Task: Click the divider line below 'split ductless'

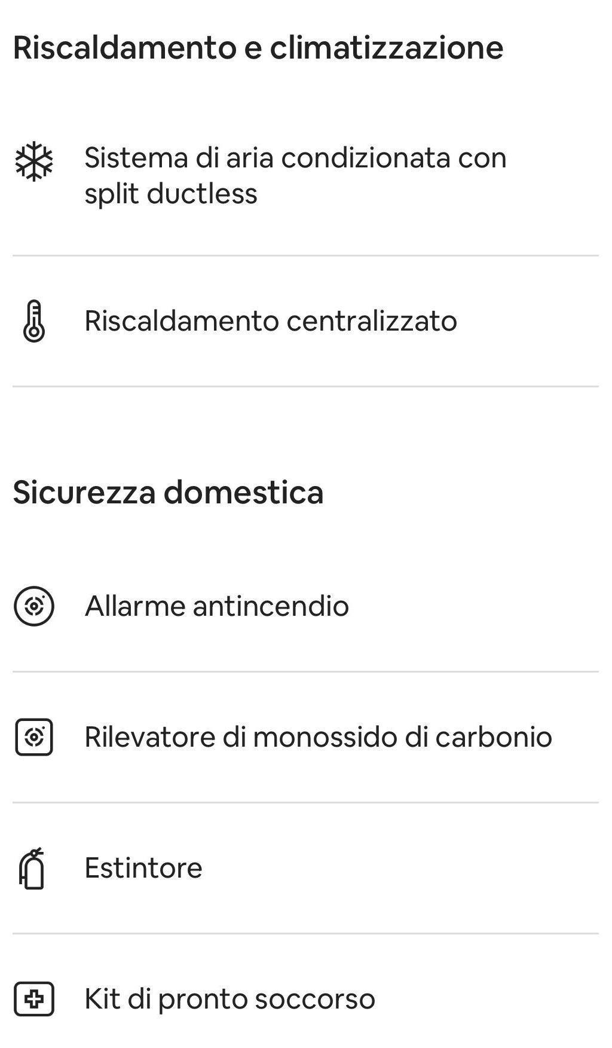Action: point(305,256)
